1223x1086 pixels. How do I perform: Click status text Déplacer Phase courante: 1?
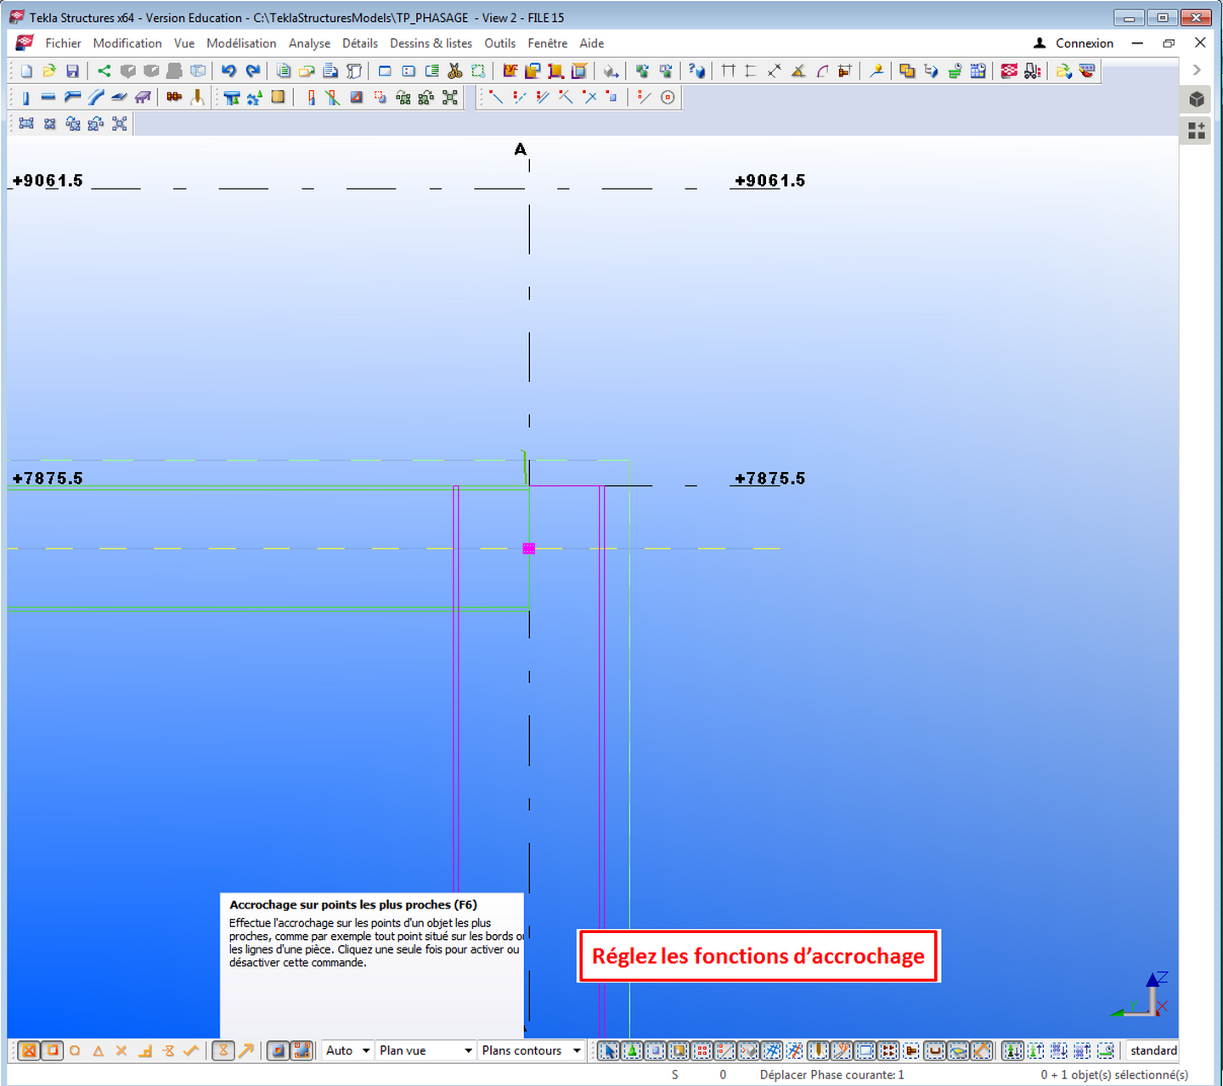pos(831,1074)
